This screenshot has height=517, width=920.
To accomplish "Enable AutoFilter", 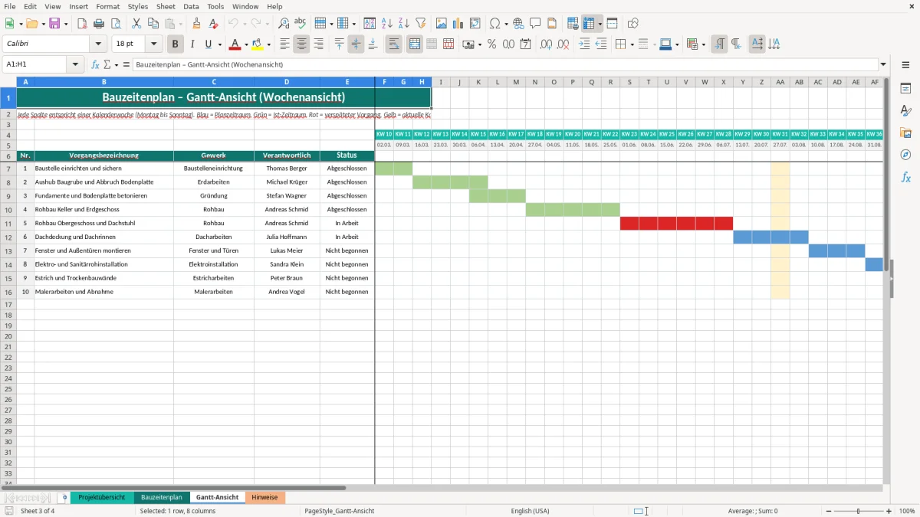I will point(420,24).
